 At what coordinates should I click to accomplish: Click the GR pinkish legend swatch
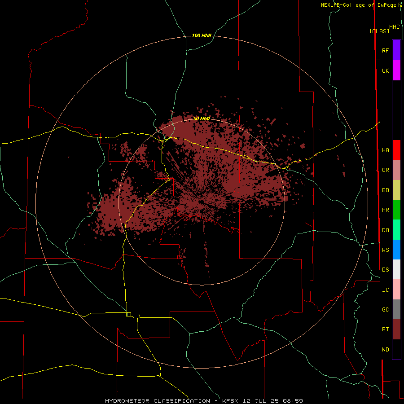click(396, 170)
